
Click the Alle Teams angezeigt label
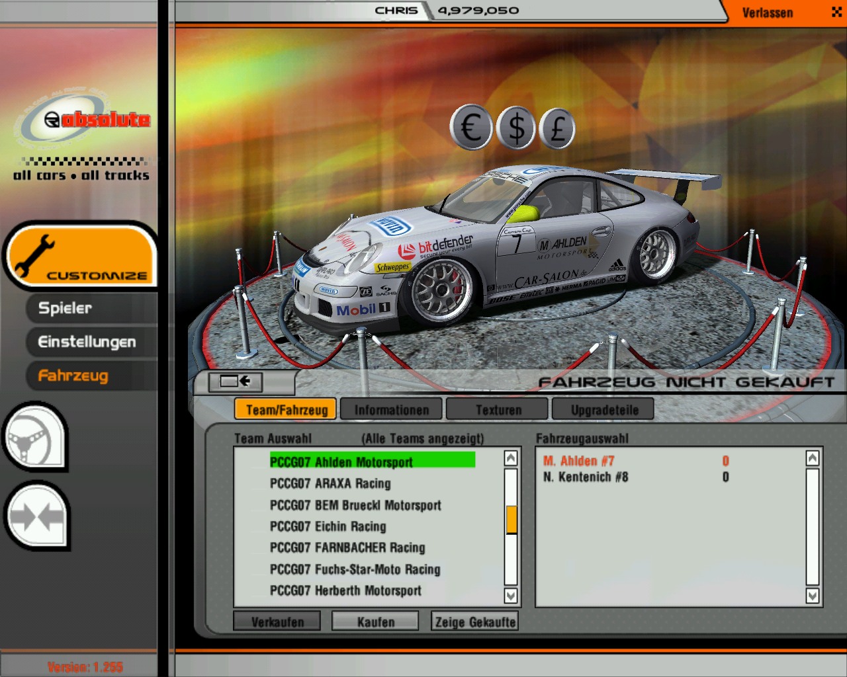[x=423, y=438]
